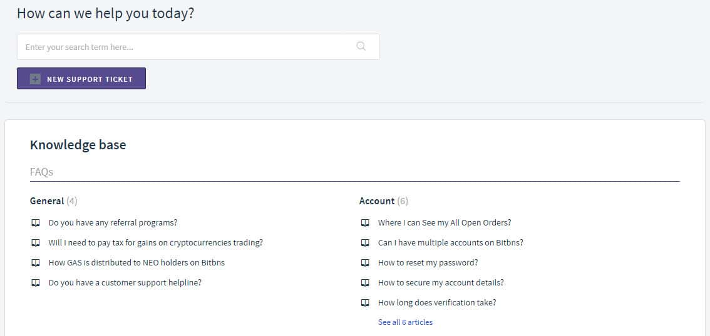Open "Can I have multiple accounts on Bitbns?"
This screenshot has height=336, width=710.
(x=450, y=243)
